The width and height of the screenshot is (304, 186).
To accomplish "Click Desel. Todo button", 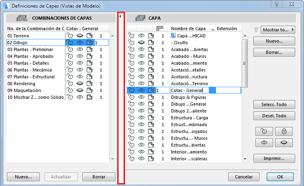I will pos(274,116).
